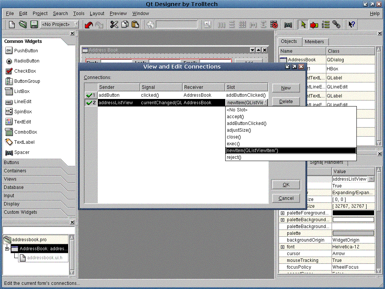Click the green checkmark on connection row 1

pyautogui.click(x=89, y=95)
